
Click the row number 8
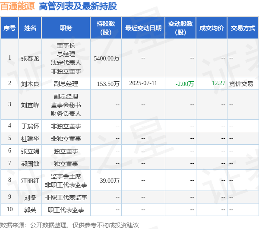[10, 180]
